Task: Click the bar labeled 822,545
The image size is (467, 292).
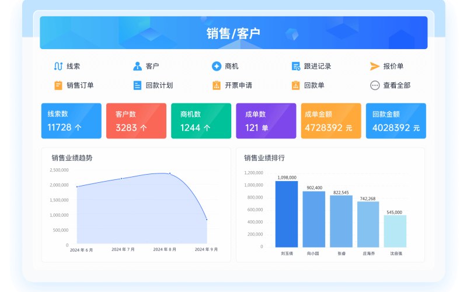Action: click(x=341, y=221)
